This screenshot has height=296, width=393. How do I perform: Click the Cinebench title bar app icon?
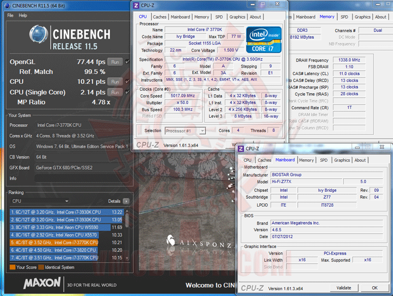pos(8,5)
